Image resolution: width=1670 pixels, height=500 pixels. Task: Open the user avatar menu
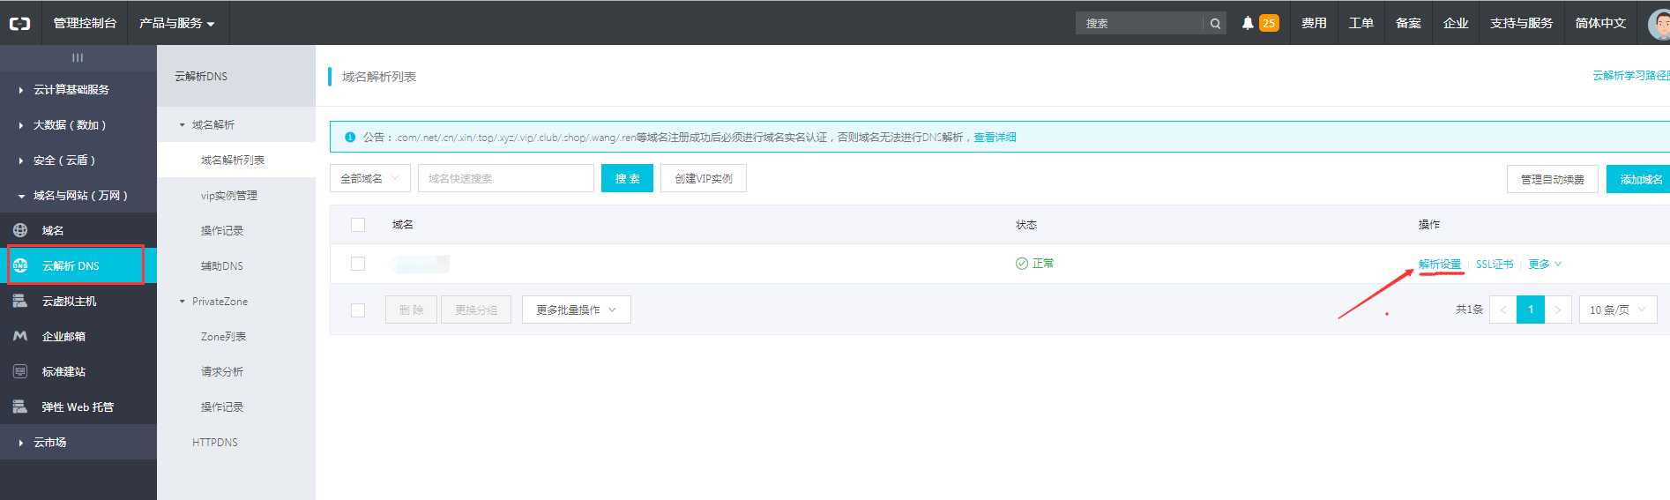click(1659, 23)
